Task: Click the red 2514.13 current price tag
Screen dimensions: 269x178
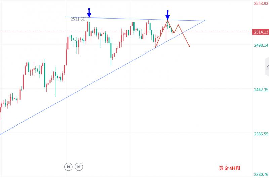Action: pos(261,32)
